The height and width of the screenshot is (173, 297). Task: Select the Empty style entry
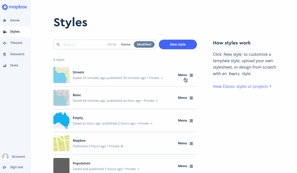(78, 118)
